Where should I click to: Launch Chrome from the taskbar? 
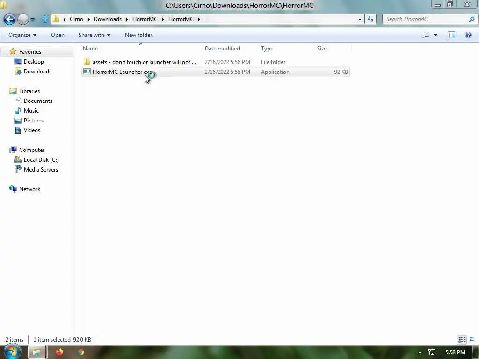[x=81, y=352]
